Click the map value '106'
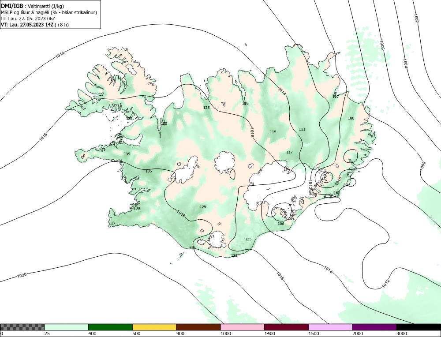Image resolution: width=441 pixels, height=337 pixels. tap(281, 224)
